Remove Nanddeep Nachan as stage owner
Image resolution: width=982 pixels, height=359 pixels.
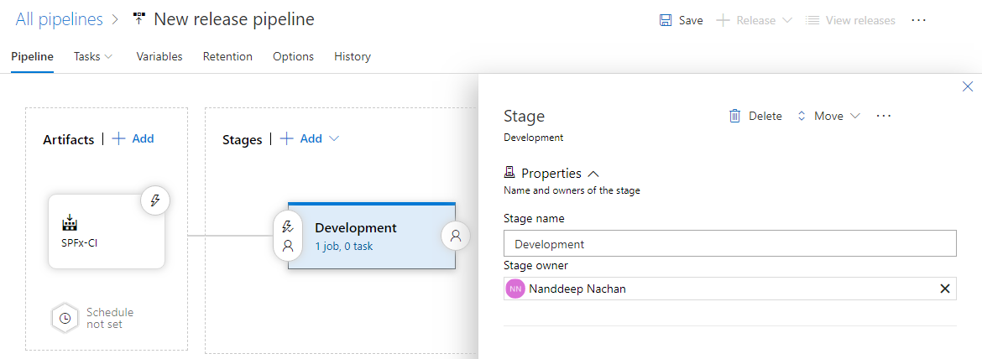(944, 289)
